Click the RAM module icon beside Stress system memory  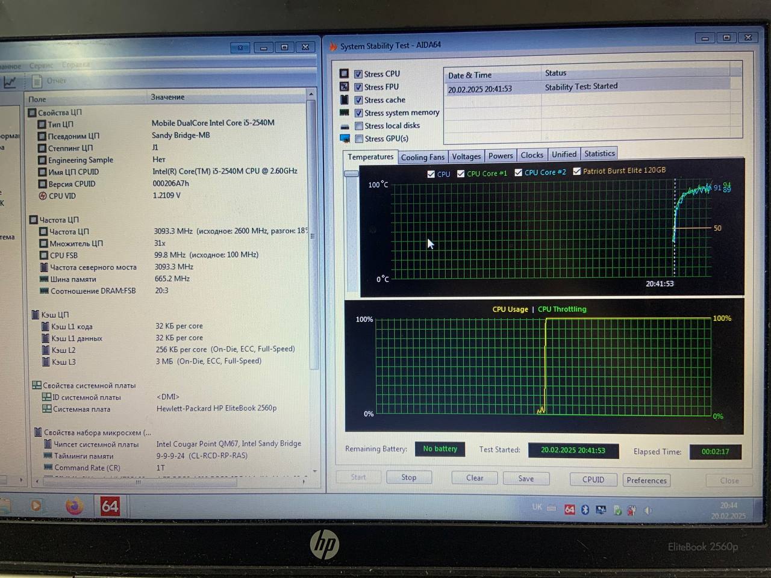(344, 113)
